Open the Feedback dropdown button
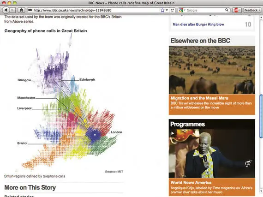 pyautogui.click(x=252, y=10)
